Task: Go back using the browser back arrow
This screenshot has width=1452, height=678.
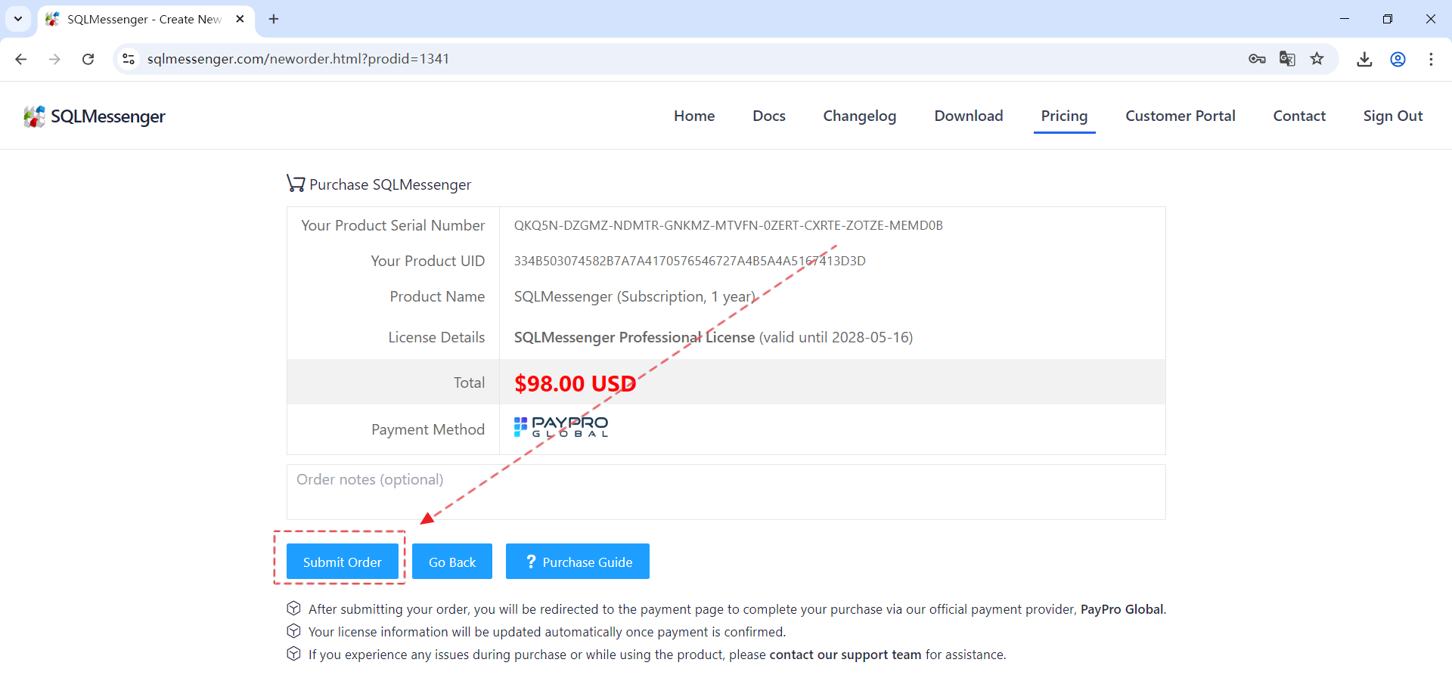Action: click(x=21, y=59)
